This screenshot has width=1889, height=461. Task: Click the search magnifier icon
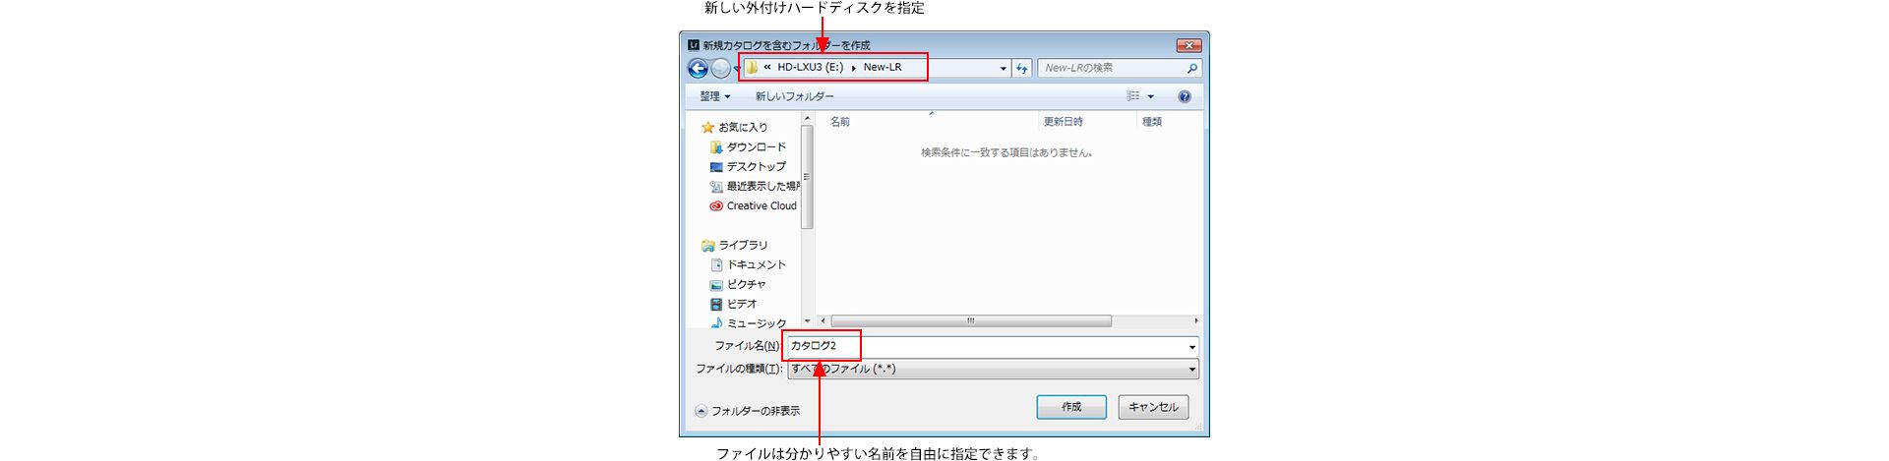[x=1191, y=68]
